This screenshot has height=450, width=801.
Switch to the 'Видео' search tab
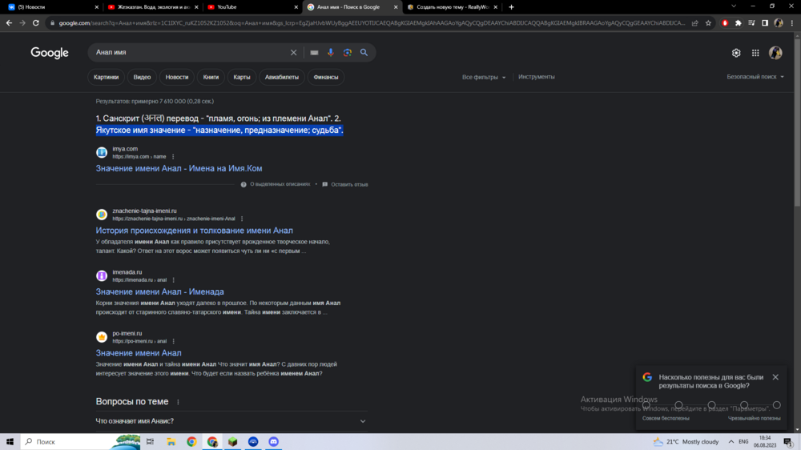coord(142,77)
